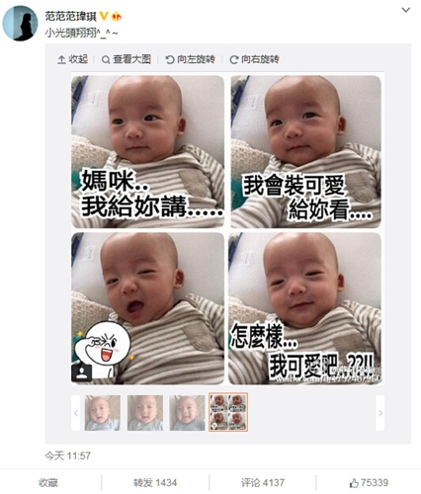Select the second baby photo thumbnail
The height and width of the screenshot is (494, 421).
pos(145,413)
